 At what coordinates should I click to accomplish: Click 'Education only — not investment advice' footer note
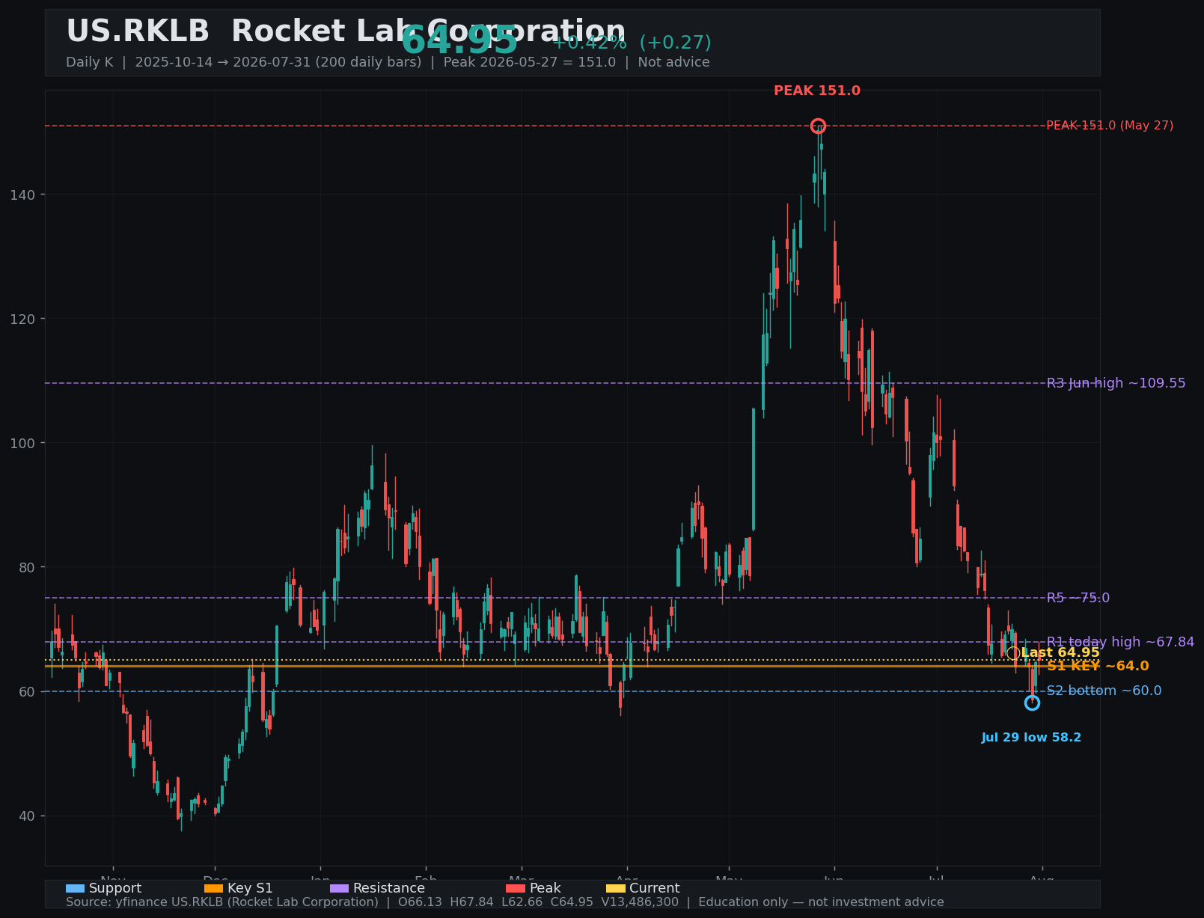(x=821, y=902)
